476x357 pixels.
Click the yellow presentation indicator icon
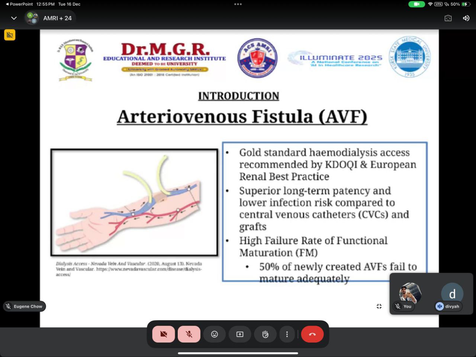point(10,35)
